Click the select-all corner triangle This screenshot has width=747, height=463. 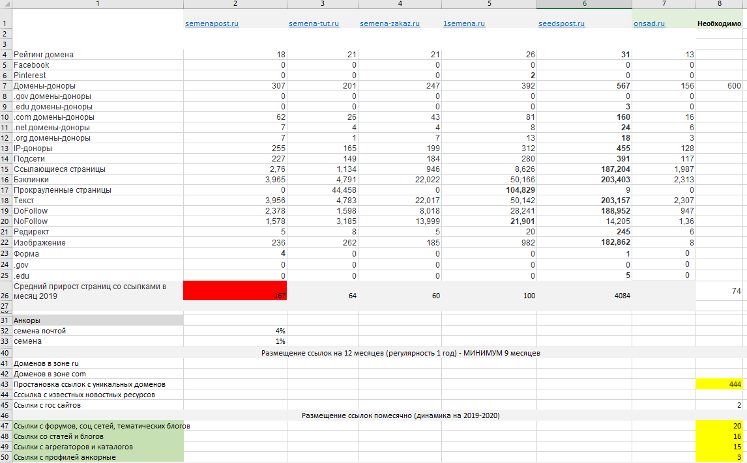tap(6, 4)
